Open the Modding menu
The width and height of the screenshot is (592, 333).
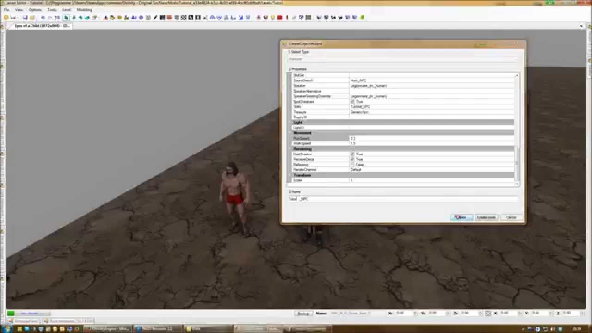84,10
